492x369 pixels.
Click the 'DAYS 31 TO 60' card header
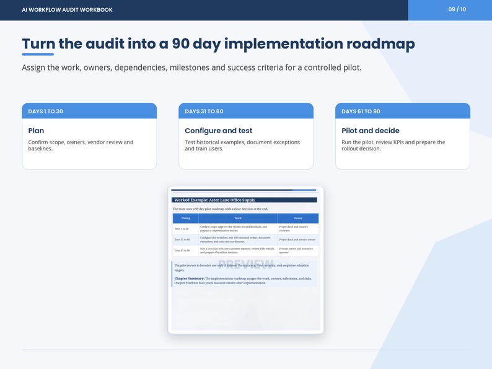pyautogui.click(x=246, y=111)
